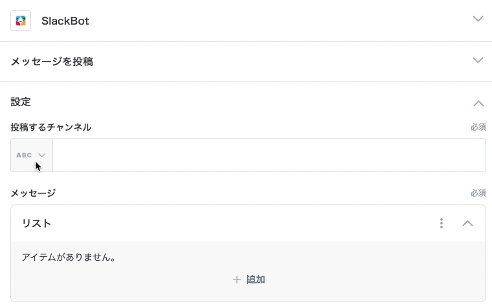492x308 pixels.
Task: Collapse the 設定 section with its chevron
Action: coord(478,103)
